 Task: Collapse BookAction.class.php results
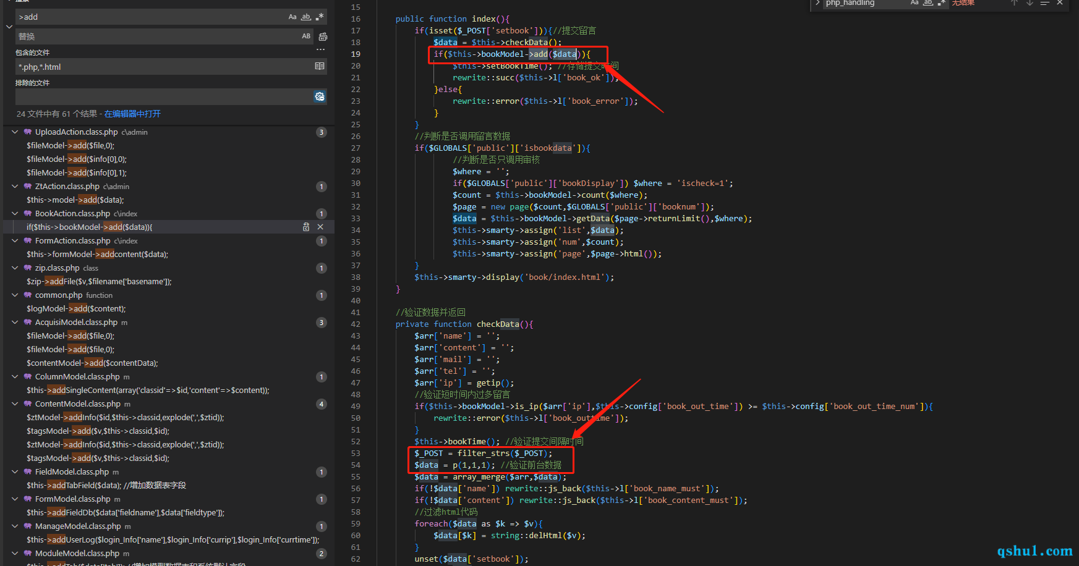click(15, 214)
